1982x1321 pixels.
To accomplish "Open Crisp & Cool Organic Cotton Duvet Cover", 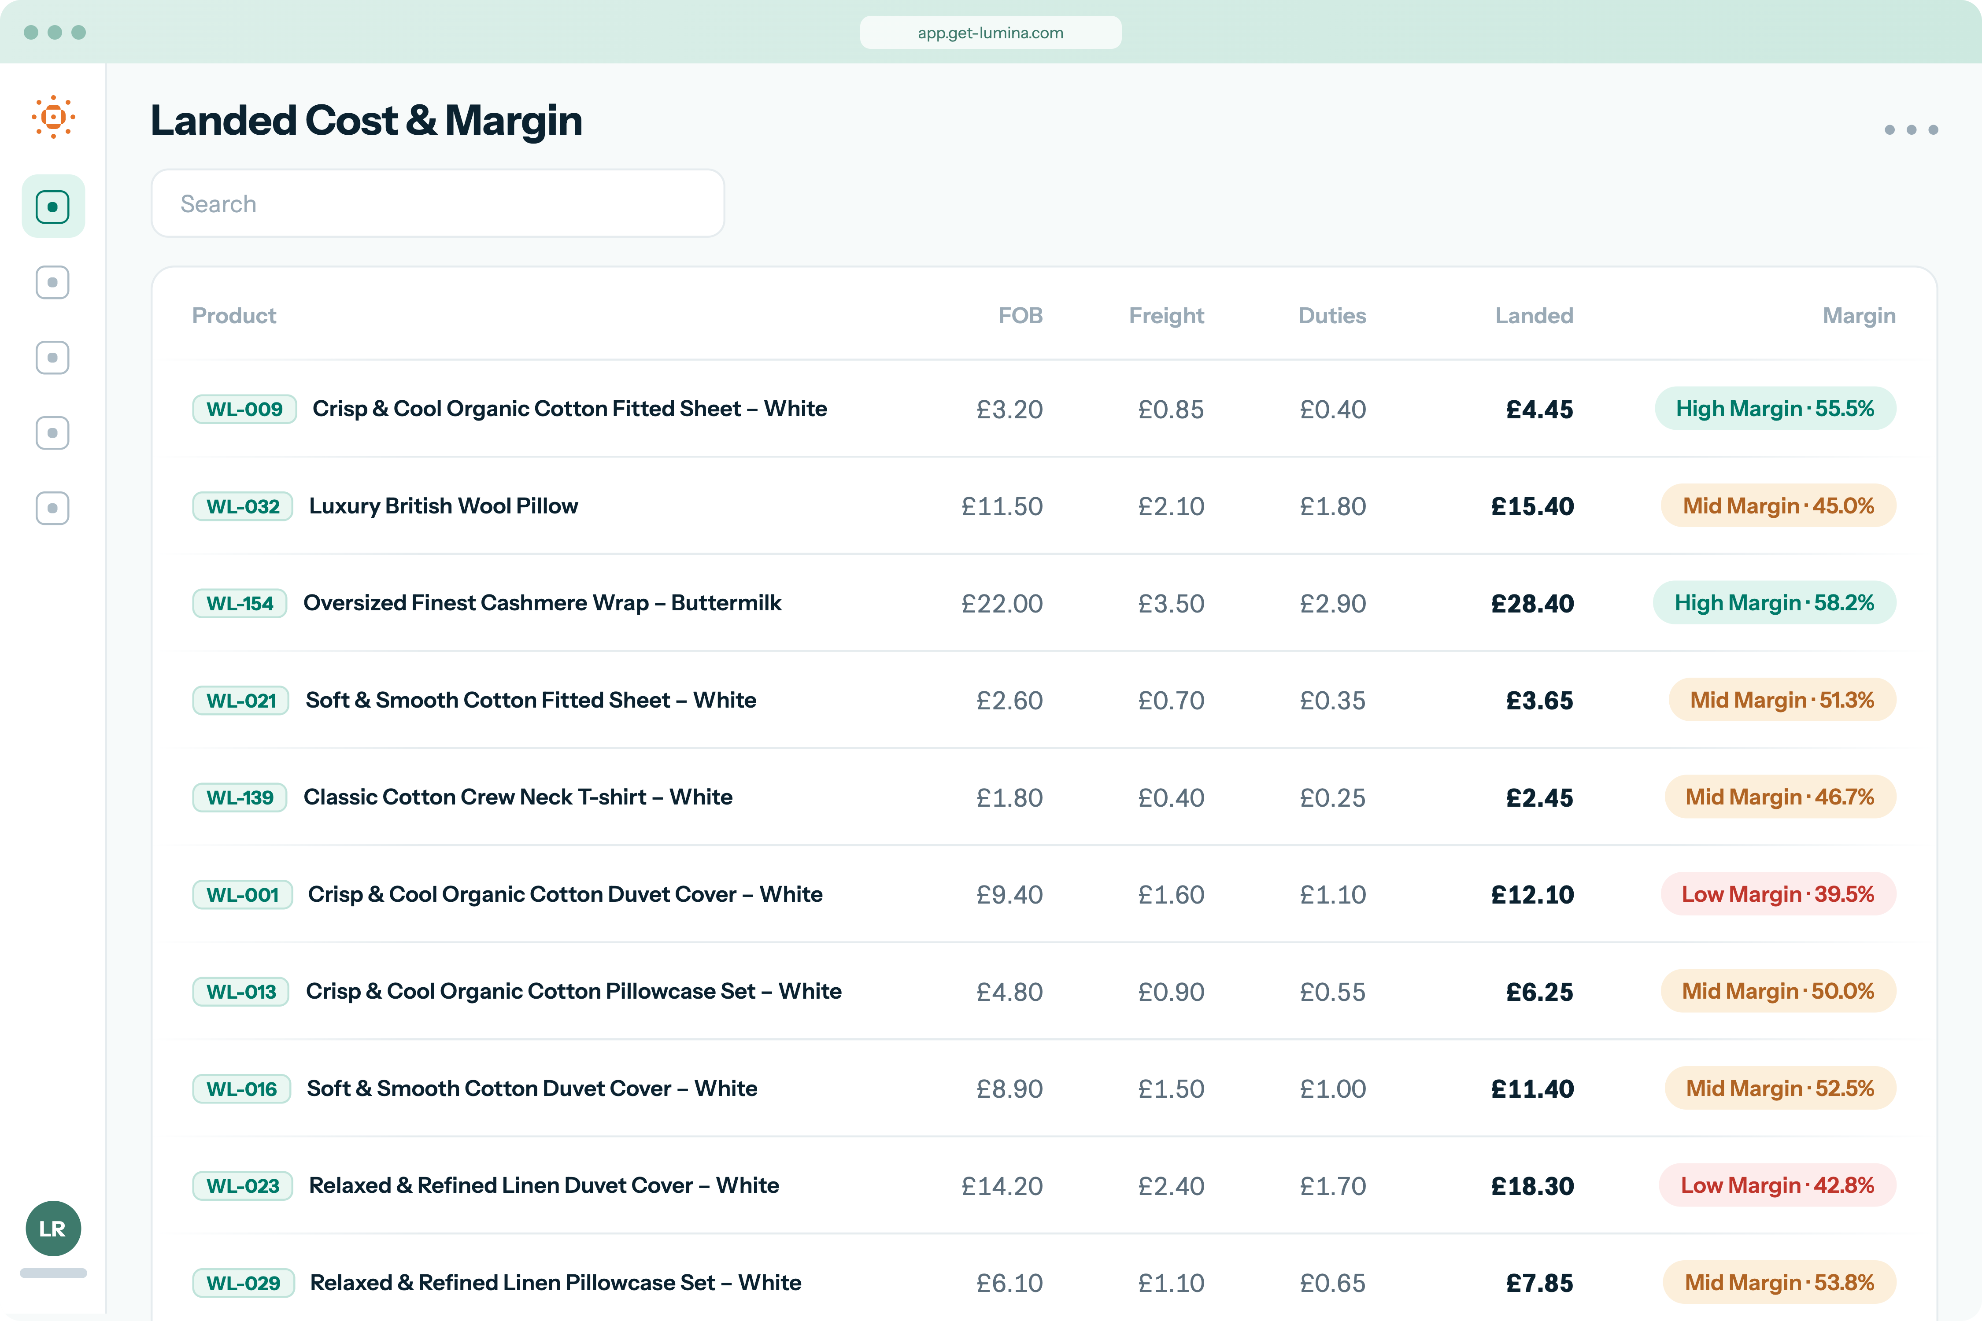I will pyautogui.click(x=566, y=894).
